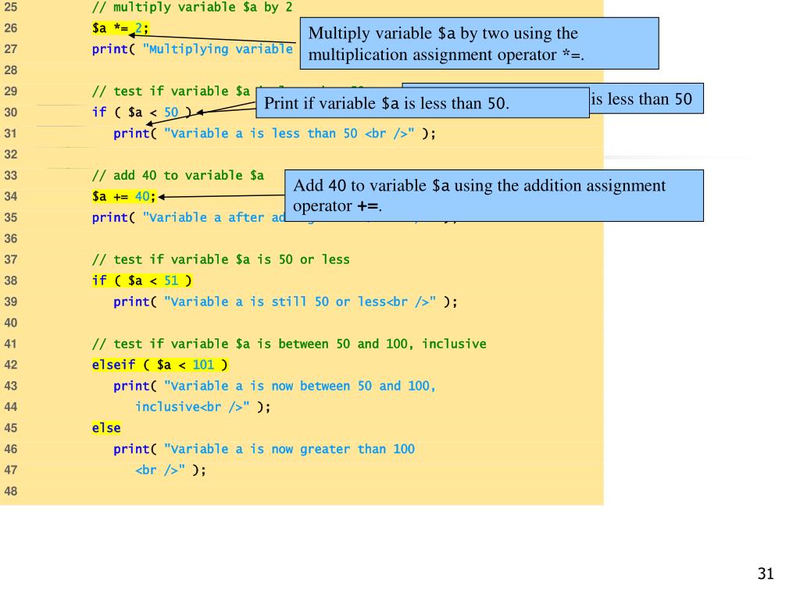Click the print line 'Multiplying variable'
Viewport: 800px width, 600px height.
point(192,49)
